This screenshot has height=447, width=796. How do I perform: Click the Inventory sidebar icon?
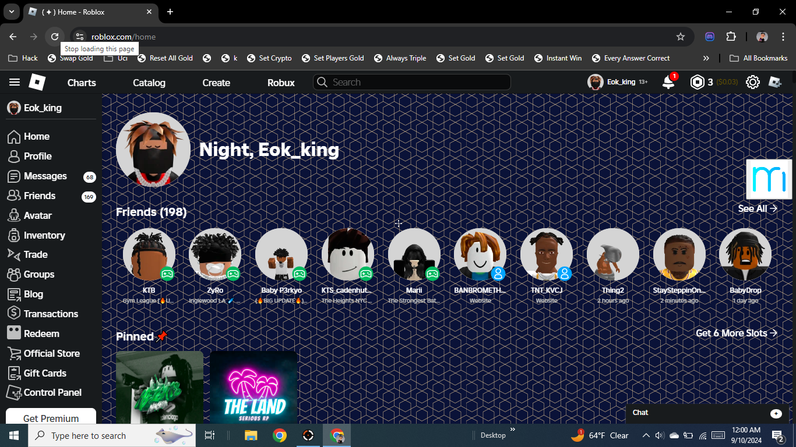tap(14, 236)
